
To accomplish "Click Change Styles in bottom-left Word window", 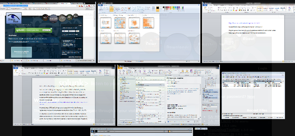I will (100, 72).
